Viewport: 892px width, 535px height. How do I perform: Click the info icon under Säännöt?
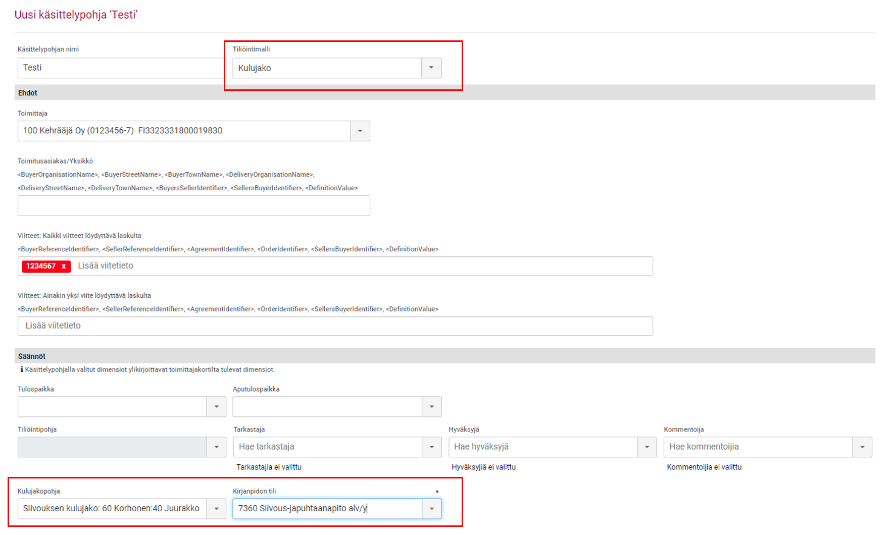(x=22, y=369)
